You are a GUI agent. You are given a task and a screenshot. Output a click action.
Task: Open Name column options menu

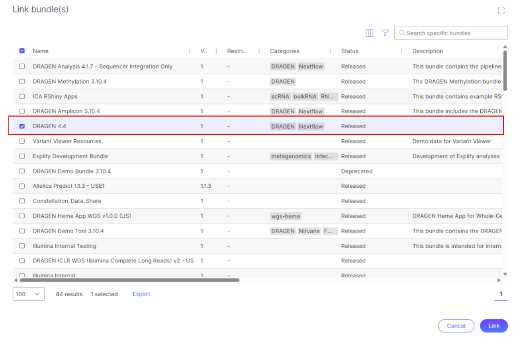point(189,51)
